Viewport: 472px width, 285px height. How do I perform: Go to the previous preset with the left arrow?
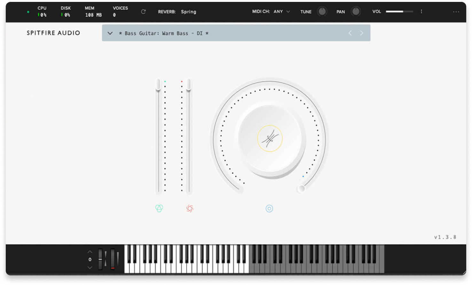click(350, 33)
